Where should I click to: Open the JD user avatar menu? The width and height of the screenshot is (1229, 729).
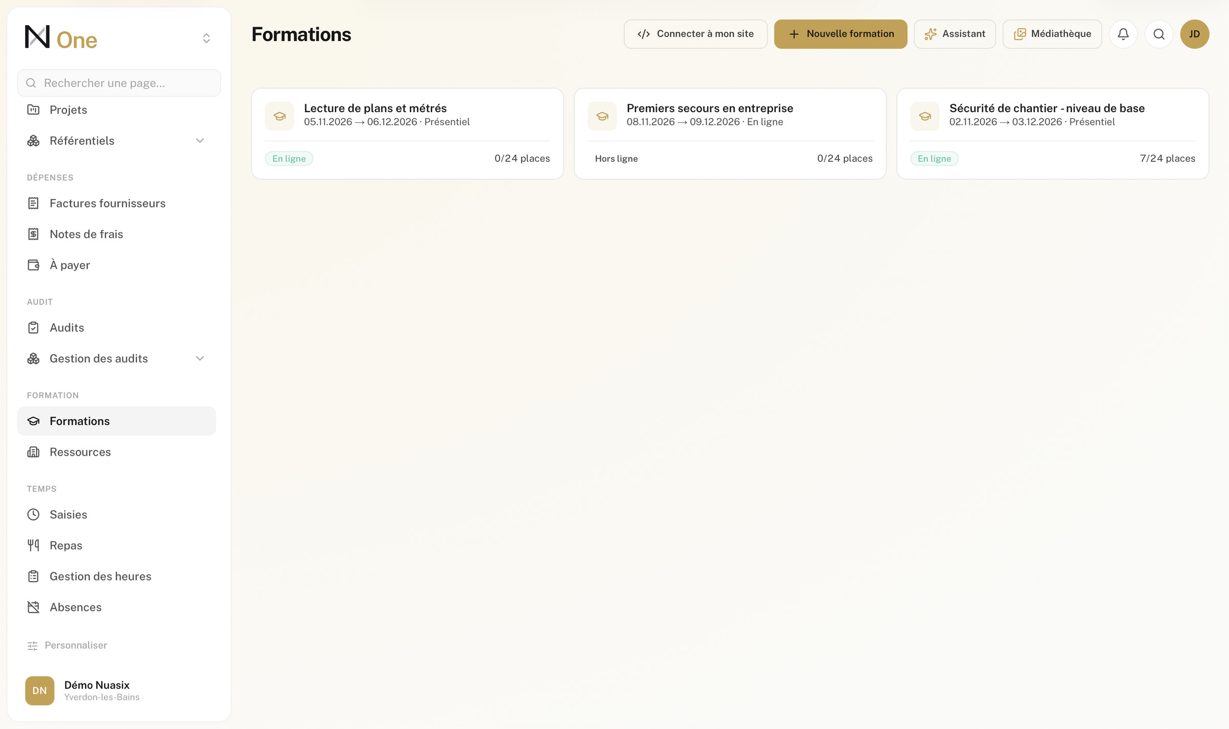pos(1195,34)
